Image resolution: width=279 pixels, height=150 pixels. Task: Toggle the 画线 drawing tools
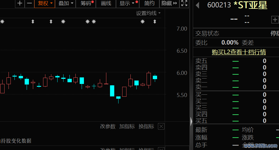click(106, 3)
